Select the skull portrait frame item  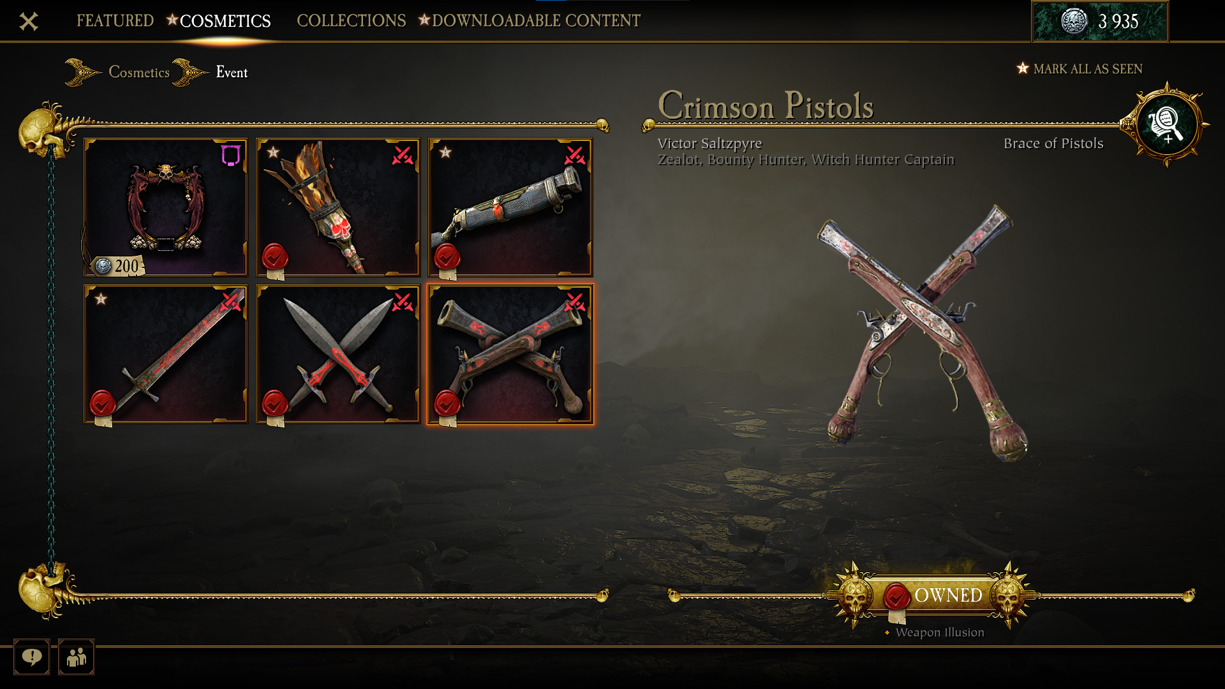pos(166,207)
